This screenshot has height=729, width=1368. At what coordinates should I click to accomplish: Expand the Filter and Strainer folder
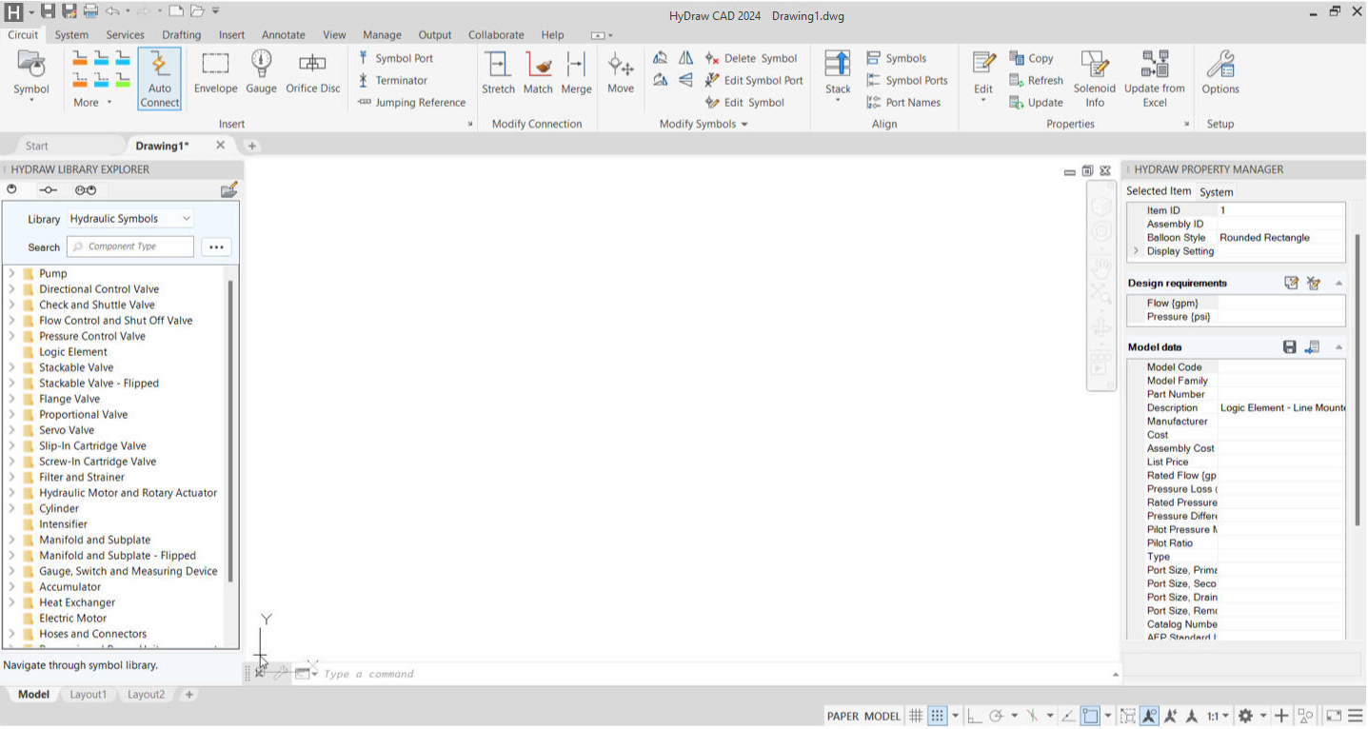point(11,478)
